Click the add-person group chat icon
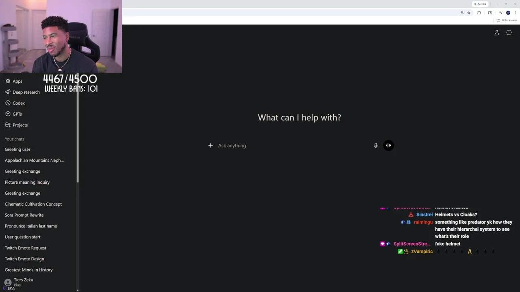This screenshot has height=292, width=520. pos(497,32)
